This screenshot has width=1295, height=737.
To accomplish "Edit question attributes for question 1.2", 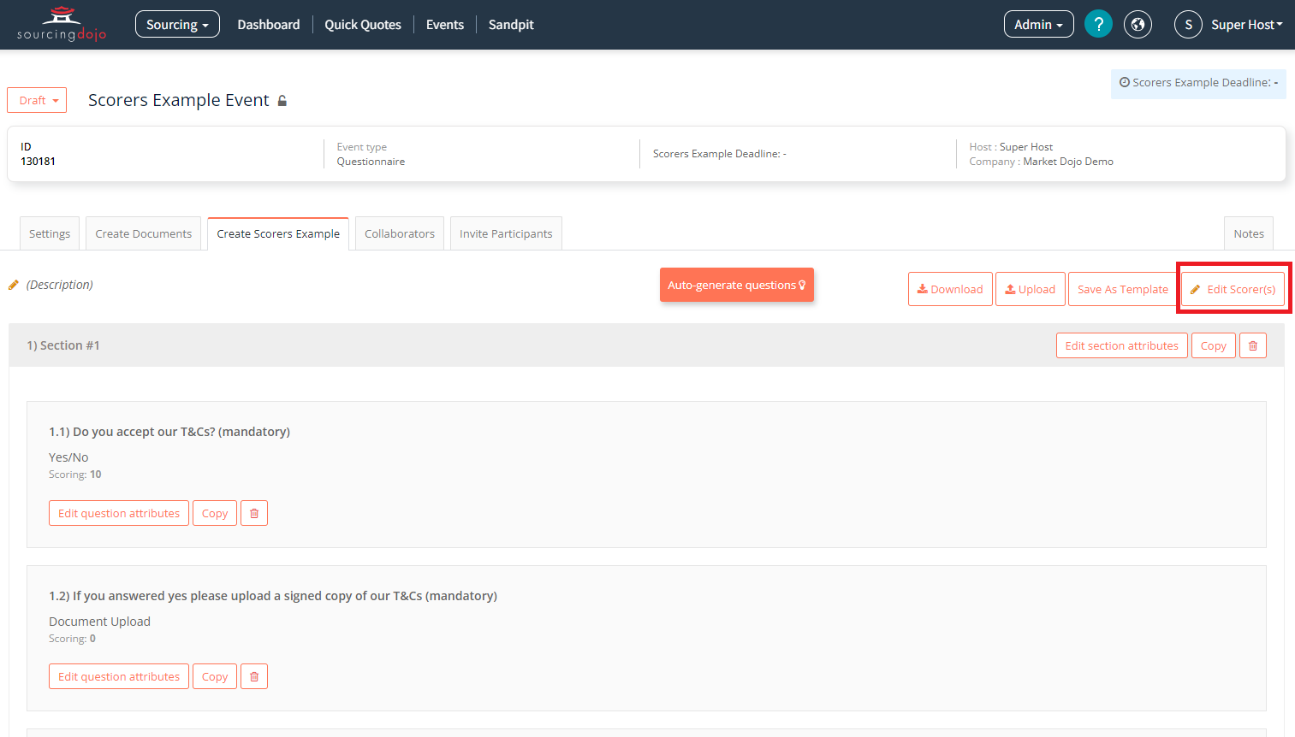I will [119, 676].
